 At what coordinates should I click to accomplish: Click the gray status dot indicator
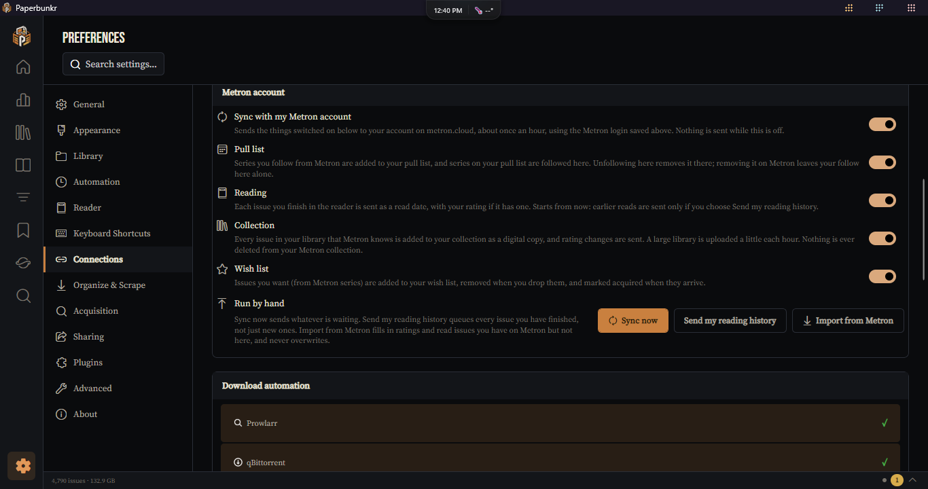tap(884, 480)
